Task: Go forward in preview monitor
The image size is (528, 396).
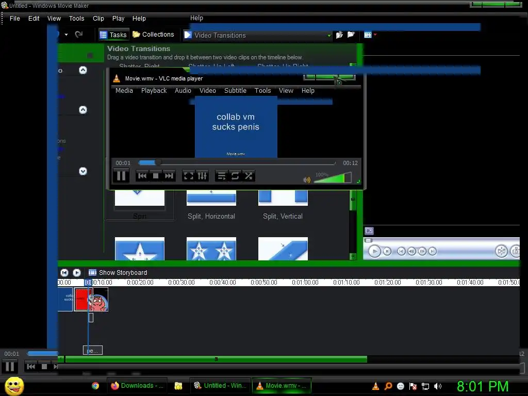Action: point(433,251)
